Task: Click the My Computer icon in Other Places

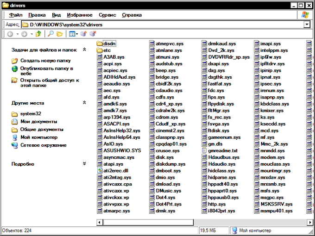Action: [15, 138]
